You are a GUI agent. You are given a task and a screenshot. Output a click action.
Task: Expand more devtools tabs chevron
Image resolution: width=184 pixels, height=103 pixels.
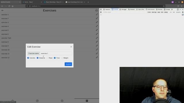coord(172,9)
